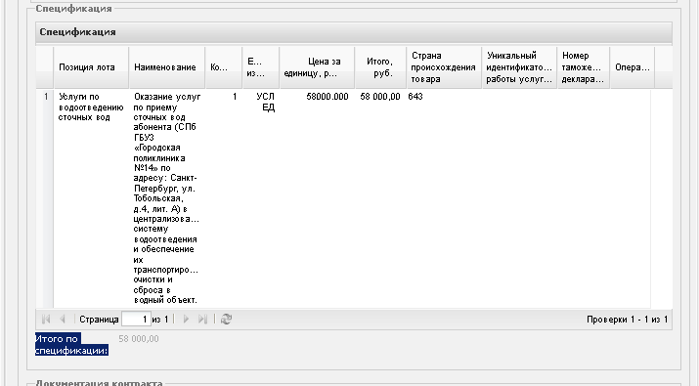Click total cell 58 000,00 in row
The width and height of the screenshot is (699, 386).
(x=380, y=97)
